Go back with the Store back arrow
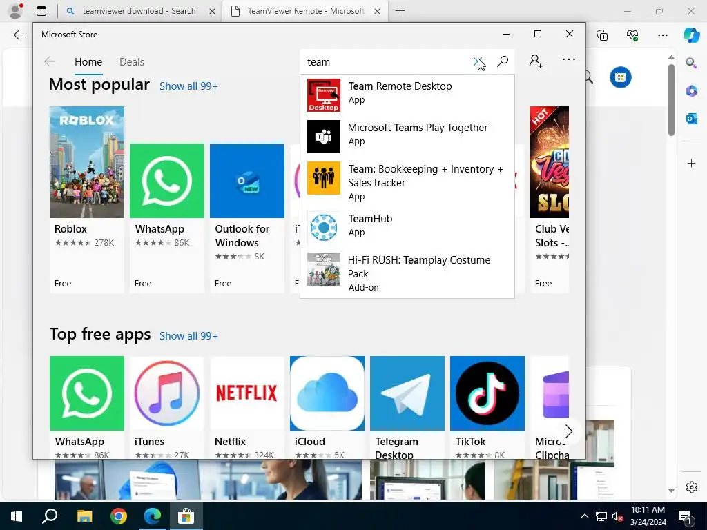 (x=50, y=61)
